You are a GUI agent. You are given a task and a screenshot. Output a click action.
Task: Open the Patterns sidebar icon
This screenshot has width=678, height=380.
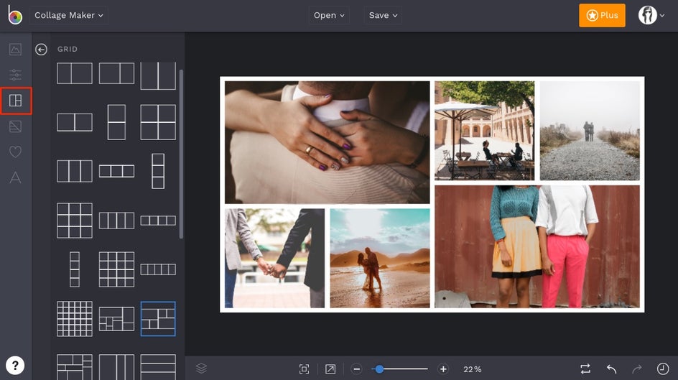15,127
